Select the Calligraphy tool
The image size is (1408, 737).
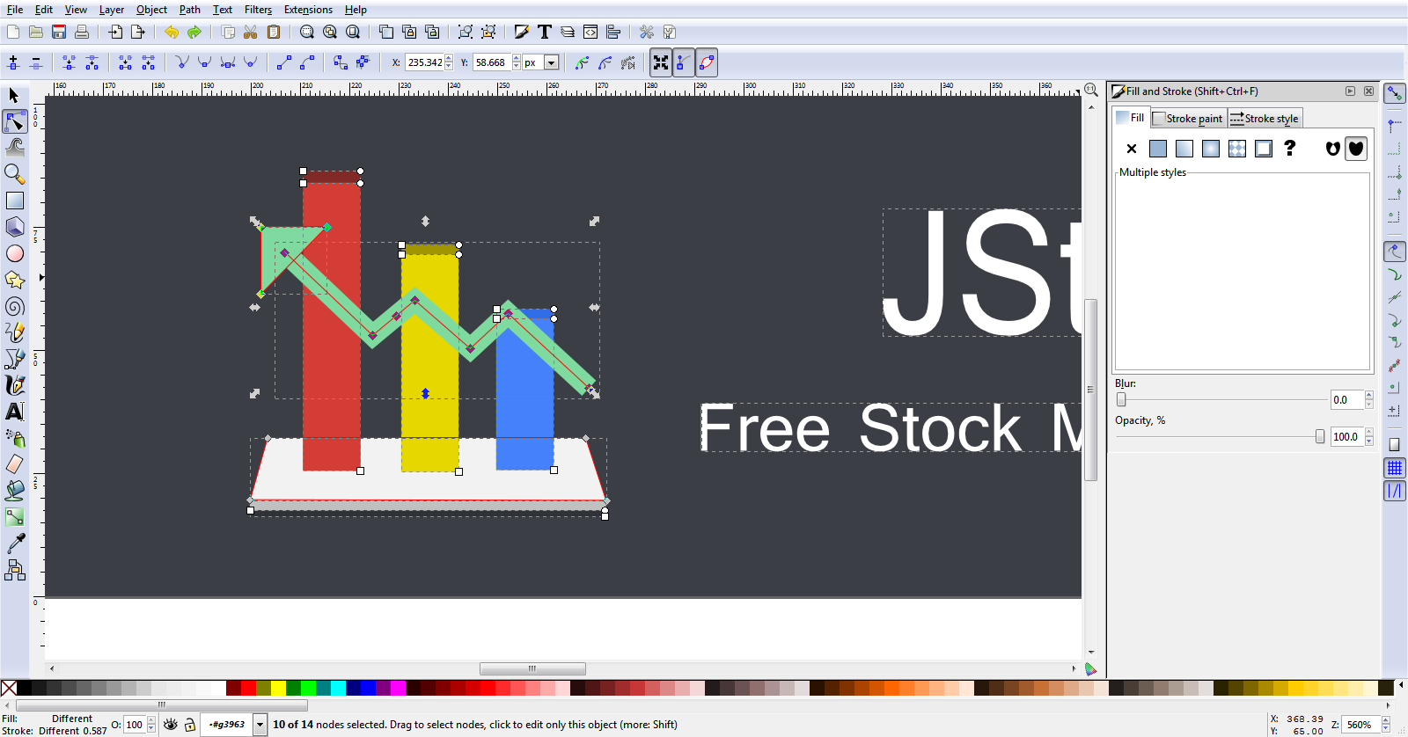coord(14,385)
